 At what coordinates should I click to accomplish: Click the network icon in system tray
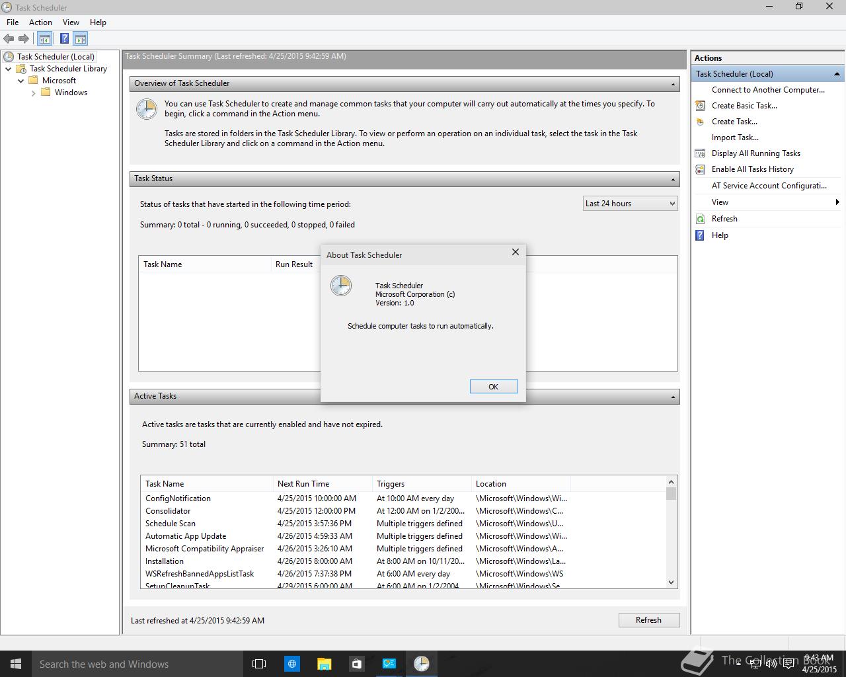(x=755, y=664)
